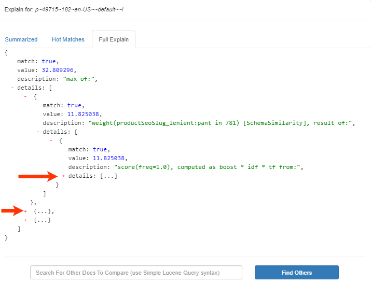Collapse the object with the score(freq=1.0) description
The height and width of the screenshot is (283, 371).
click(x=51, y=140)
